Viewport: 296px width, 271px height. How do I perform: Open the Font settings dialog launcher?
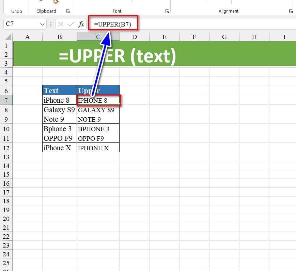click(167, 11)
